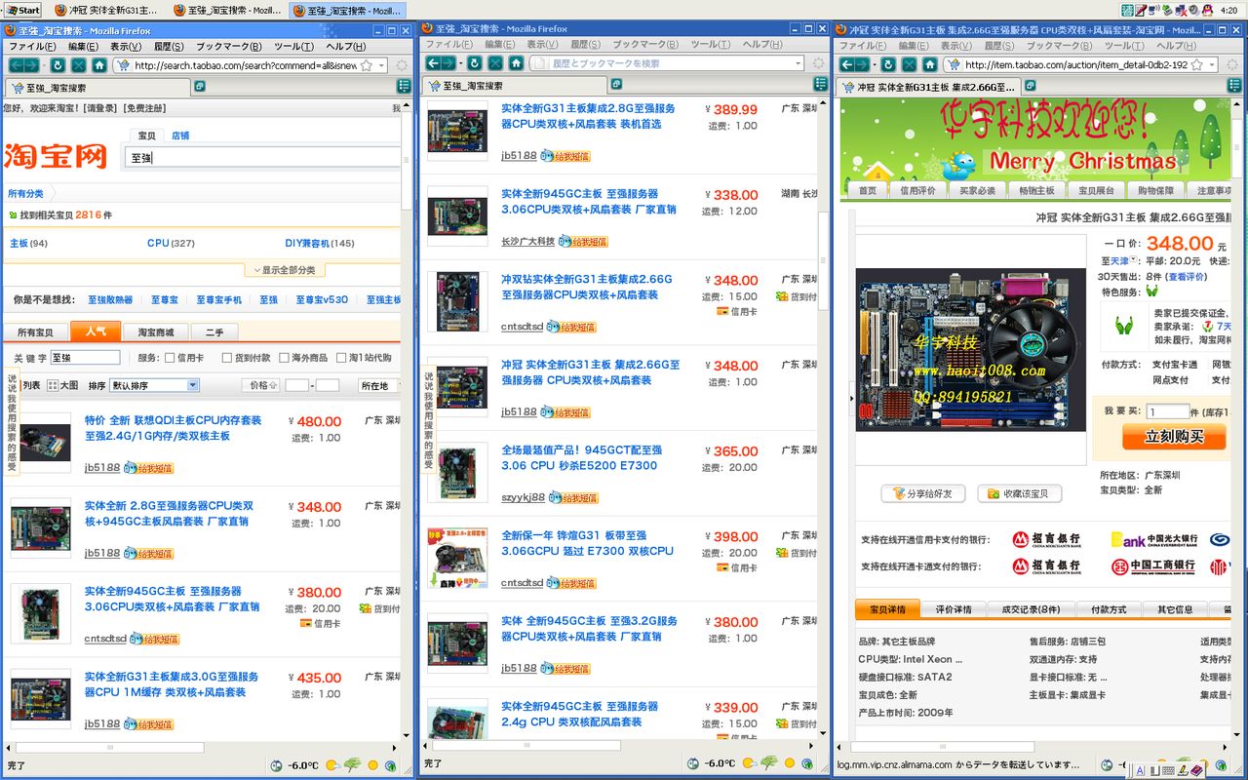
Task: Open the all-tabs list icon in the middle window
Action: [x=820, y=85]
